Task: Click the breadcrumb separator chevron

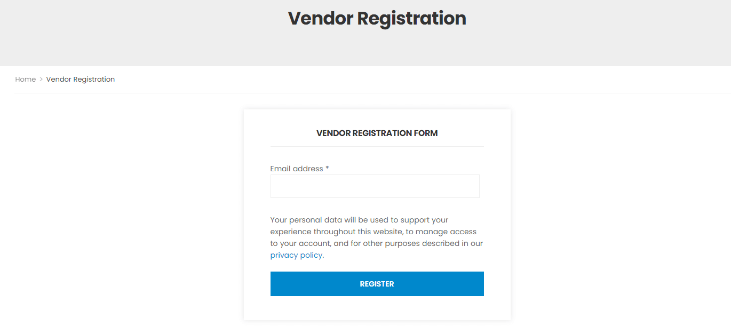Action: [41, 79]
